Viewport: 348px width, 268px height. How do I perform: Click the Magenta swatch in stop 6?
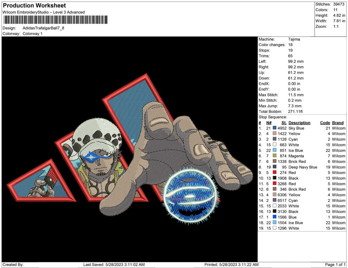(275, 156)
